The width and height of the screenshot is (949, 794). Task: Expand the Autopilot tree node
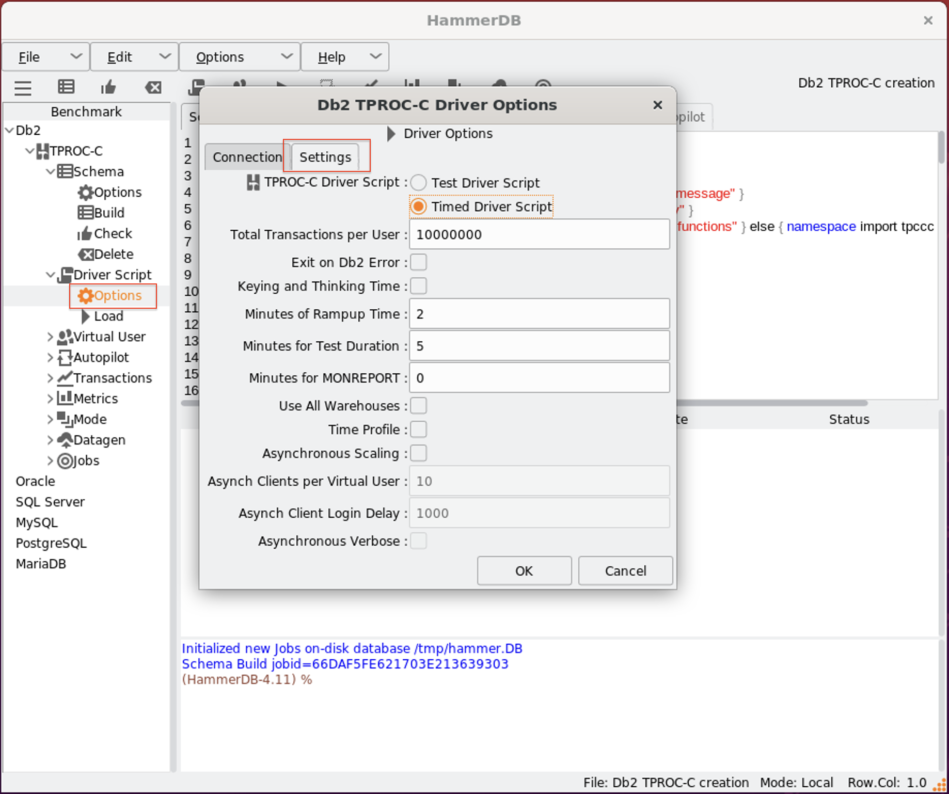pyautogui.click(x=50, y=357)
